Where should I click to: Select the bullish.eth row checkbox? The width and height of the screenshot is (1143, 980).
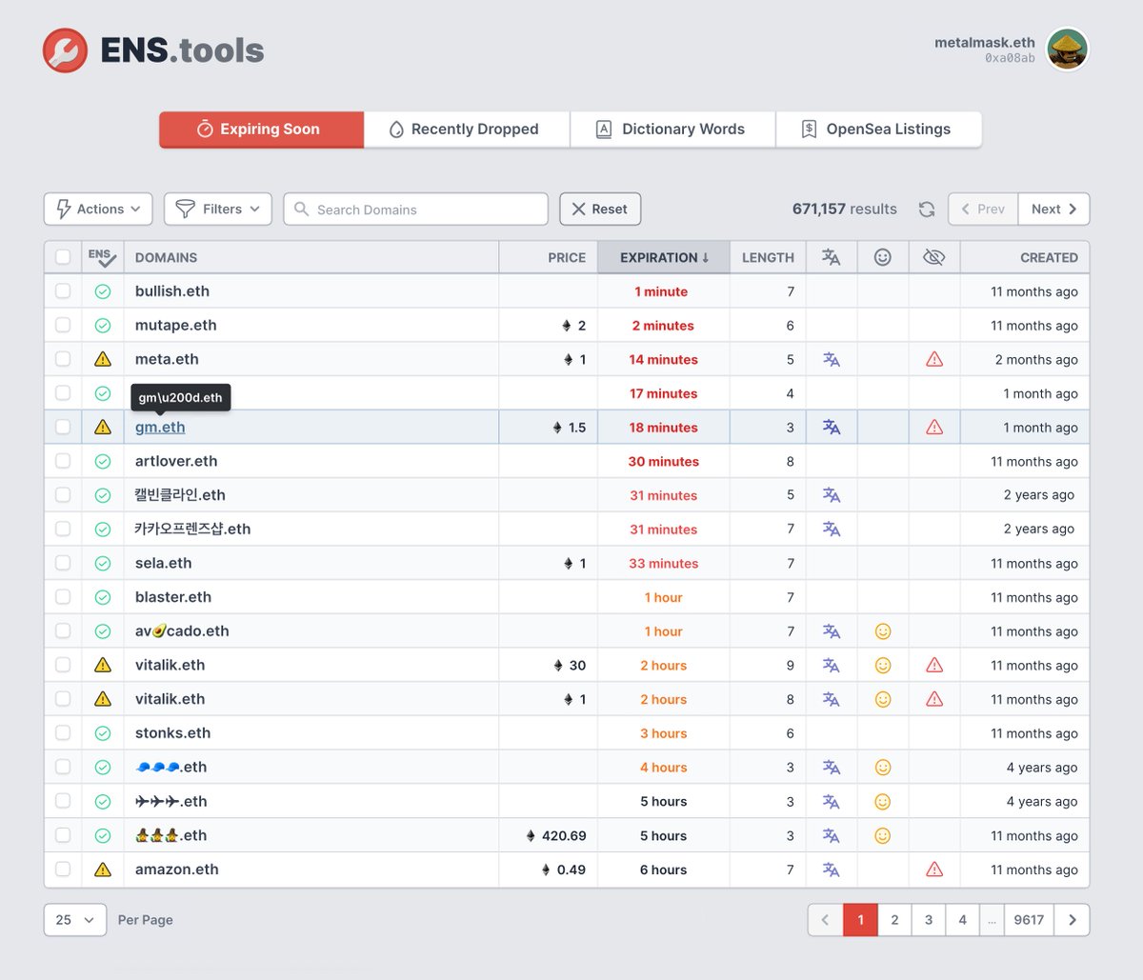click(x=63, y=291)
